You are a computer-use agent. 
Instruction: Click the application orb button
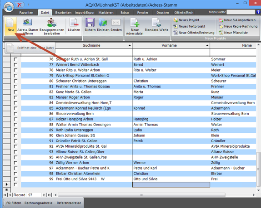(9, 7)
